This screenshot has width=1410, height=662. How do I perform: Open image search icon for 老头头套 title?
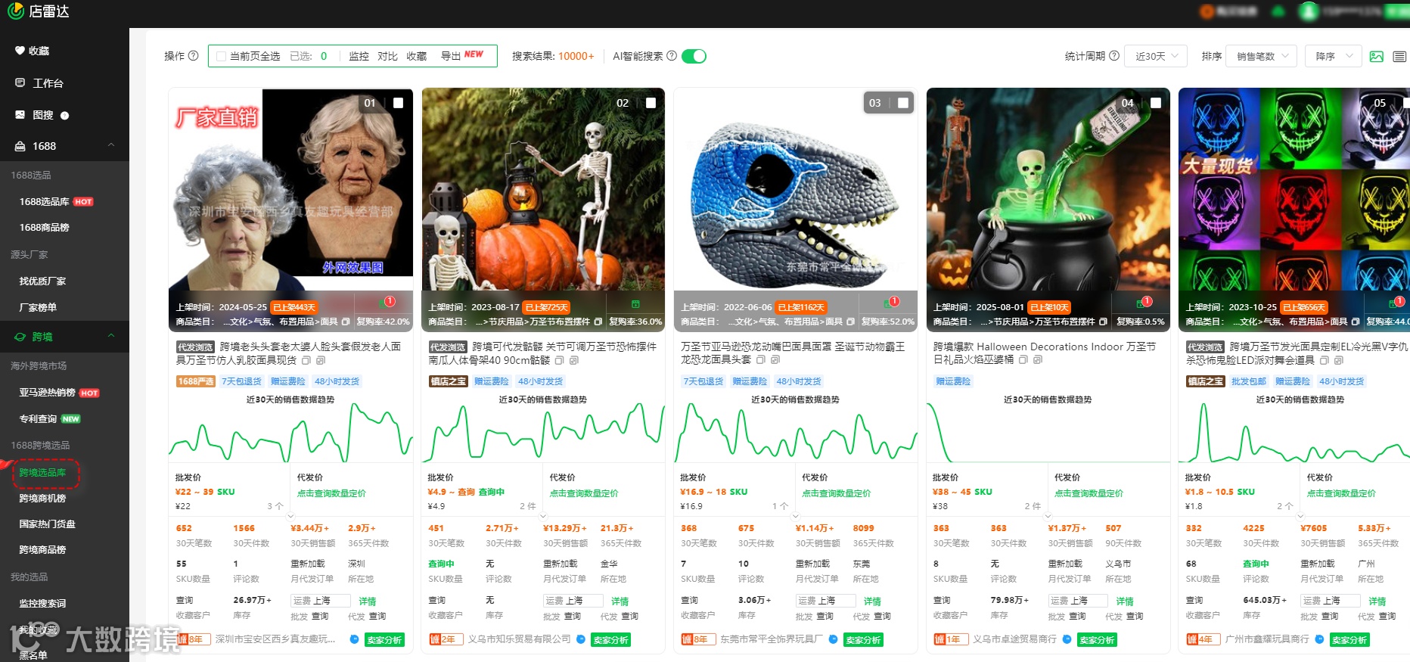pyautogui.click(x=321, y=360)
